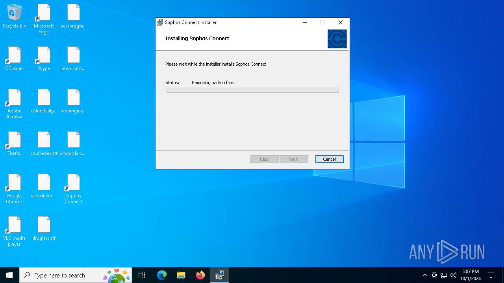
Task: Open File Explorer from the taskbar
Action: click(181, 275)
